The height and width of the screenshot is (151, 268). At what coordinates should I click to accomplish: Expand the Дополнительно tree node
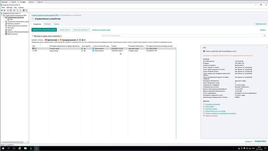click(x=4, y=34)
